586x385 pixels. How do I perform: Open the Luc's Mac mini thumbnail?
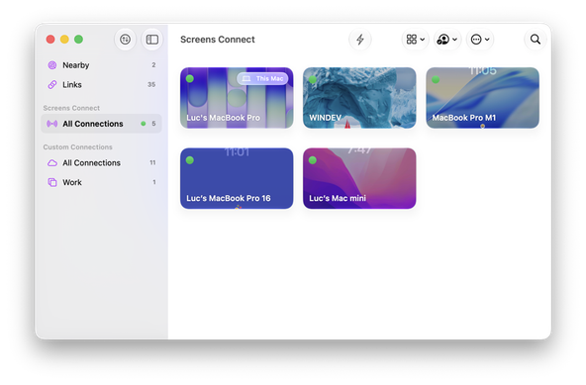click(359, 178)
